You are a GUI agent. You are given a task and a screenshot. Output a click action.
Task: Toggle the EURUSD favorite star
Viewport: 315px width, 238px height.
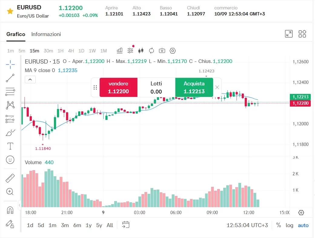pos(10,11)
